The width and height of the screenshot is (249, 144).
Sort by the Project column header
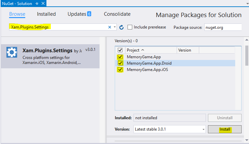(x=151, y=50)
